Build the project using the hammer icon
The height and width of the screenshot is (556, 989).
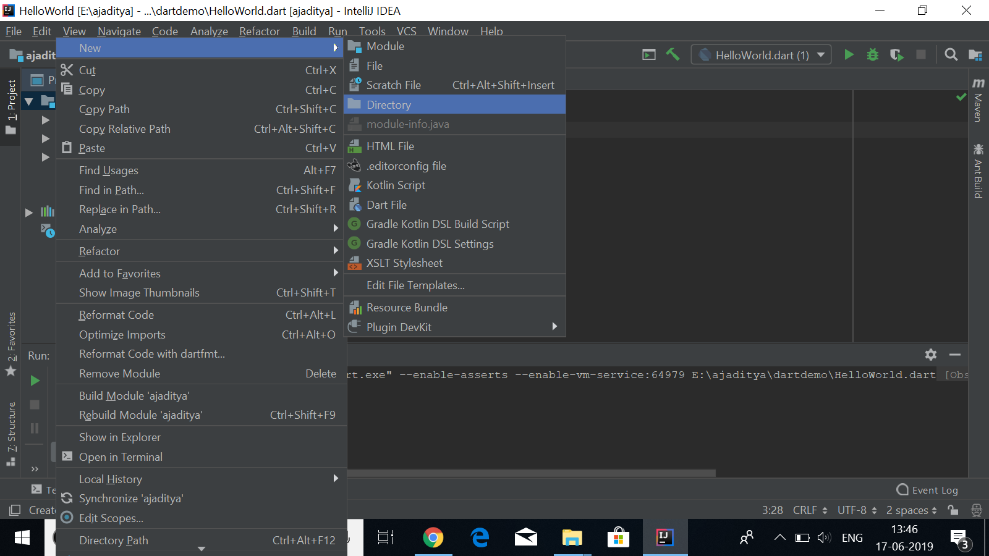pos(673,54)
